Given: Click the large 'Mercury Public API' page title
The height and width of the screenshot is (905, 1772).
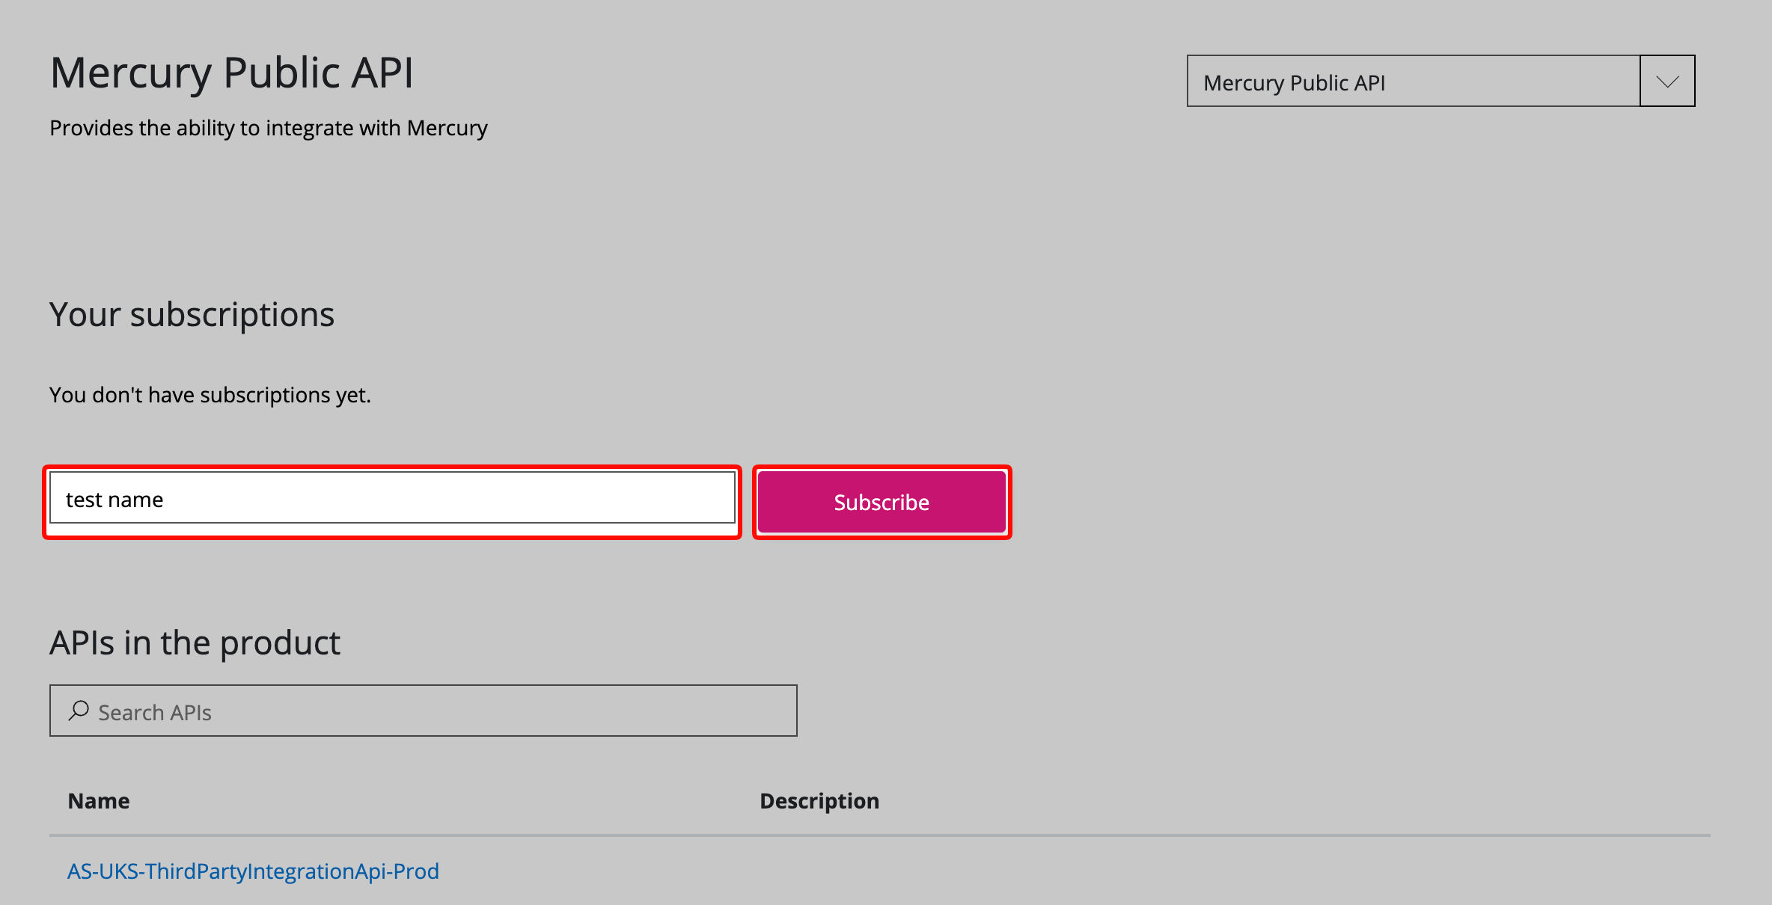Looking at the screenshot, I should pos(231,73).
